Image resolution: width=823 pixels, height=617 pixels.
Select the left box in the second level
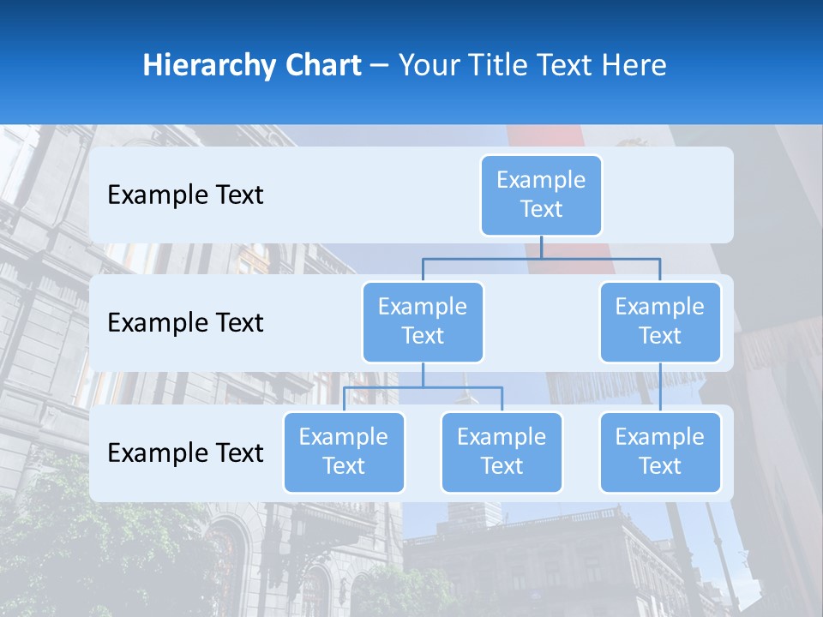click(x=423, y=321)
